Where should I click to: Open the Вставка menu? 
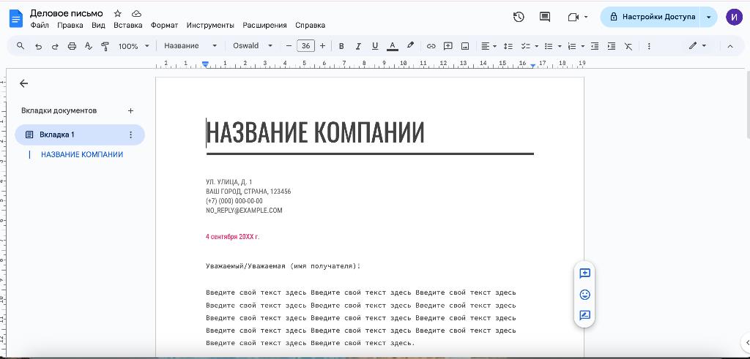tap(127, 26)
